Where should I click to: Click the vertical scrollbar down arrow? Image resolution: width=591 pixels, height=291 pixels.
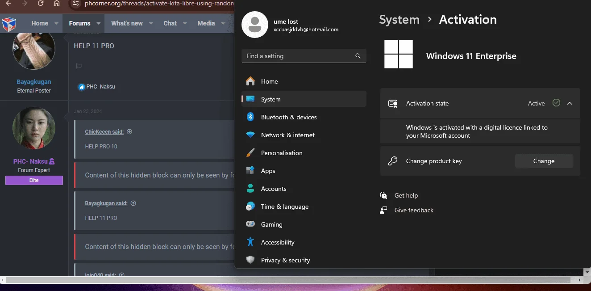[x=587, y=272]
